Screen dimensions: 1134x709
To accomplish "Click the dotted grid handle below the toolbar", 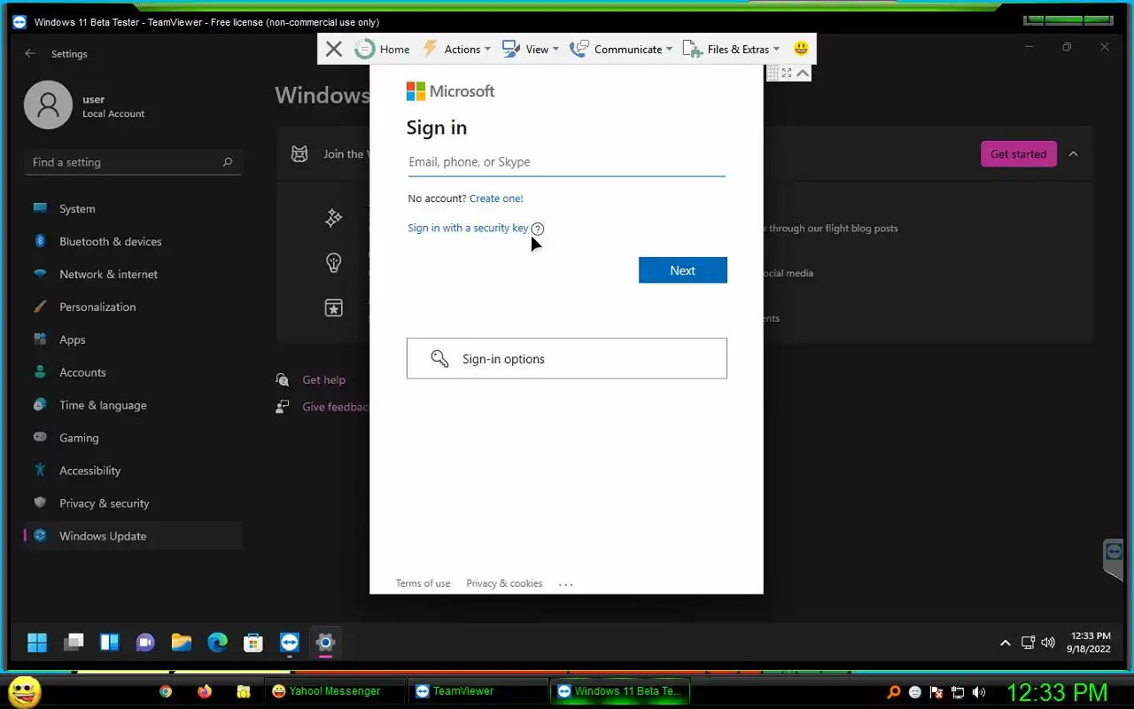I will (x=773, y=73).
